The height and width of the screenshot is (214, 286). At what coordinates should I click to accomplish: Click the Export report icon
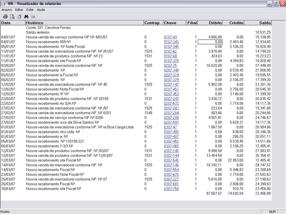(19, 16)
